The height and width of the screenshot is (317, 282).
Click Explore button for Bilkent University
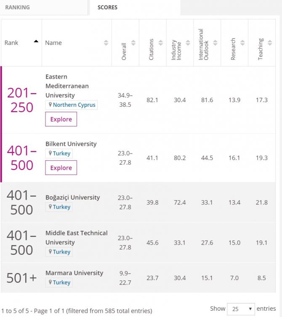pos(61,168)
